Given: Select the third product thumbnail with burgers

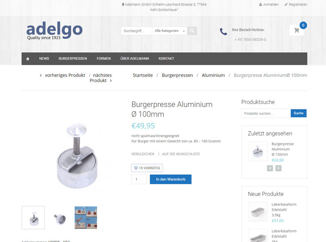Looking at the screenshot, I should coord(86,218).
